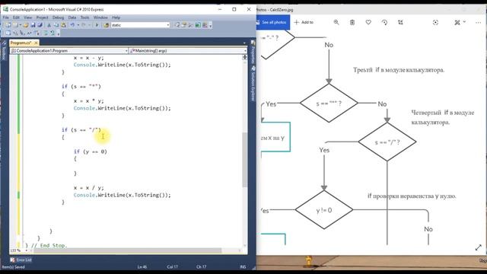The height and width of the screenshot is (274, 487).
Task: Open the editor zoom percentage dropdown
Action: tap(27, 250)
